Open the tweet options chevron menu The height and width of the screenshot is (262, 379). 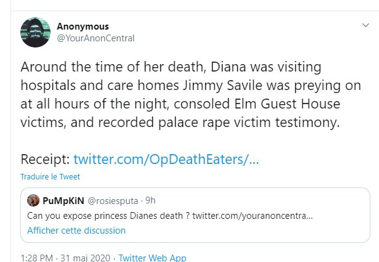click(365, 27)
